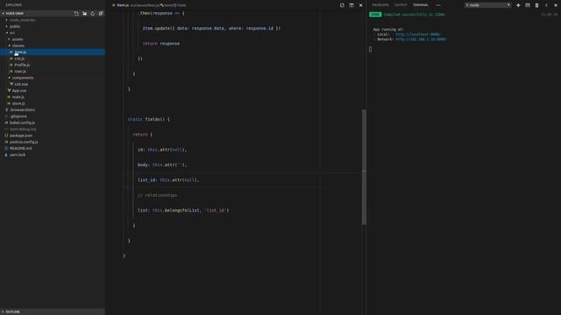
Task: Click the info icon beside README.md
Action: pyautogui.click(x=6, y=148)
